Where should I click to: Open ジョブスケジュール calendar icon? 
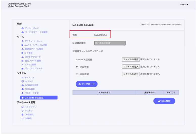[23, 69]
